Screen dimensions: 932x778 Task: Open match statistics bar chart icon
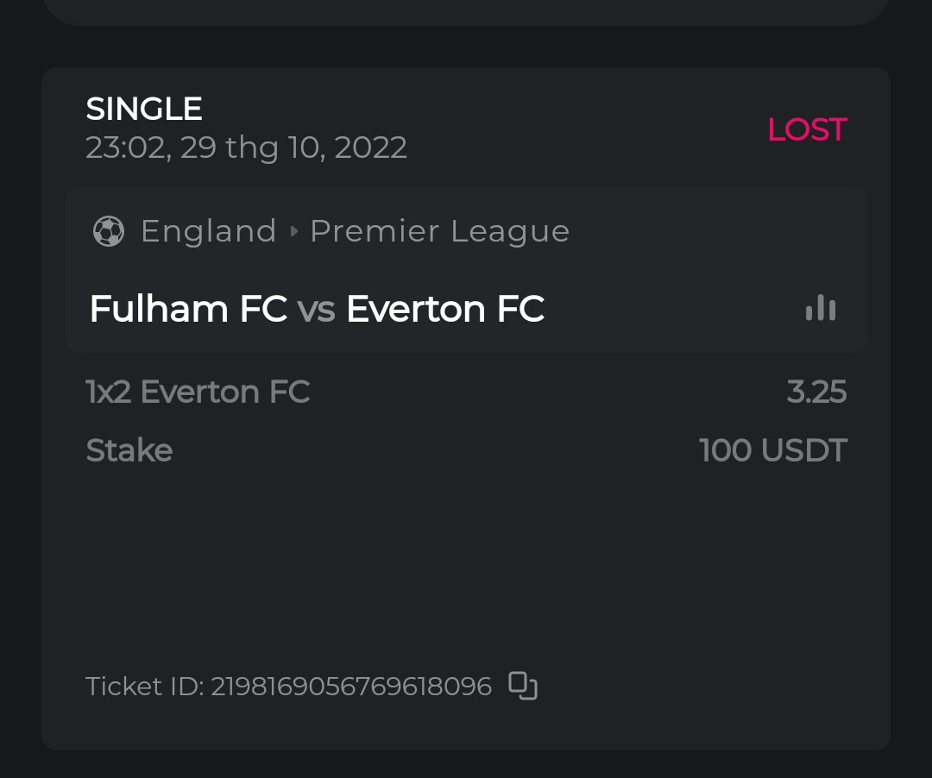point(820,309)
